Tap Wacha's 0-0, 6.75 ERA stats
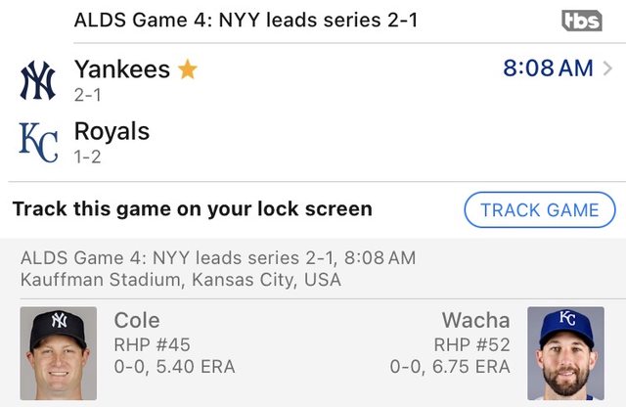Image resolution: width=626 pixels, height=407 pixels. (x=450, y=367)
